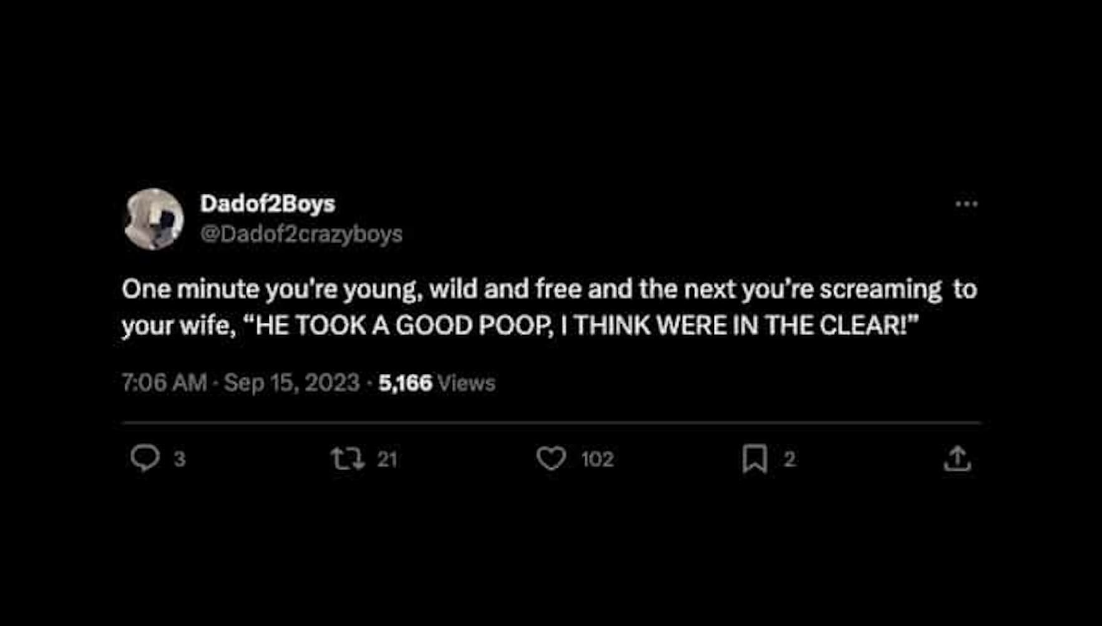Click the Dadof2Boys display name
Screen dimensions: 1102x626
[x=268, y=203]
